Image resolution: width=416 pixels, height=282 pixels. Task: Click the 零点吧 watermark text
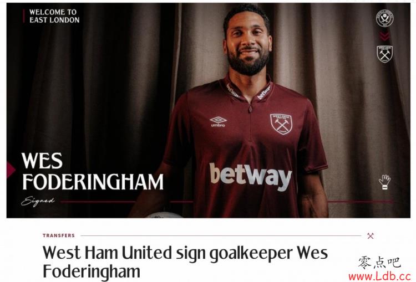tap(379, 263)
